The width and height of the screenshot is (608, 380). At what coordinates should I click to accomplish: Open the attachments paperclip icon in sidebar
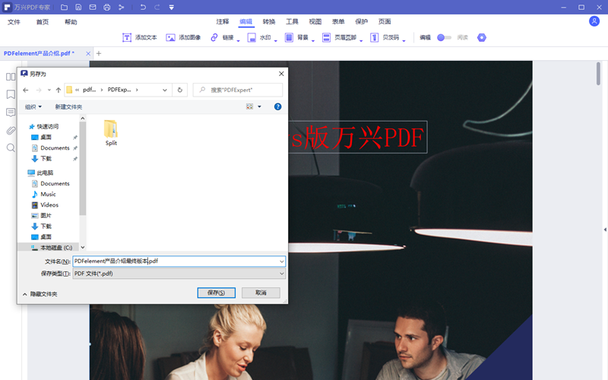click(11, 130)
